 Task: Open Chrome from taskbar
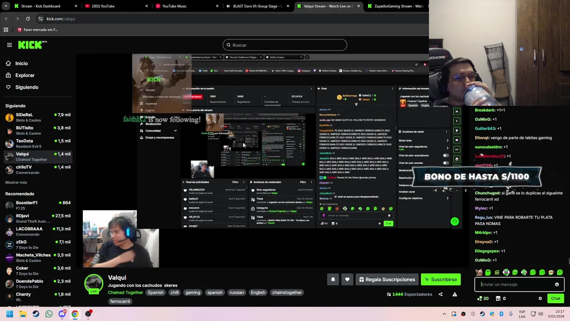[x=75, y=314]
